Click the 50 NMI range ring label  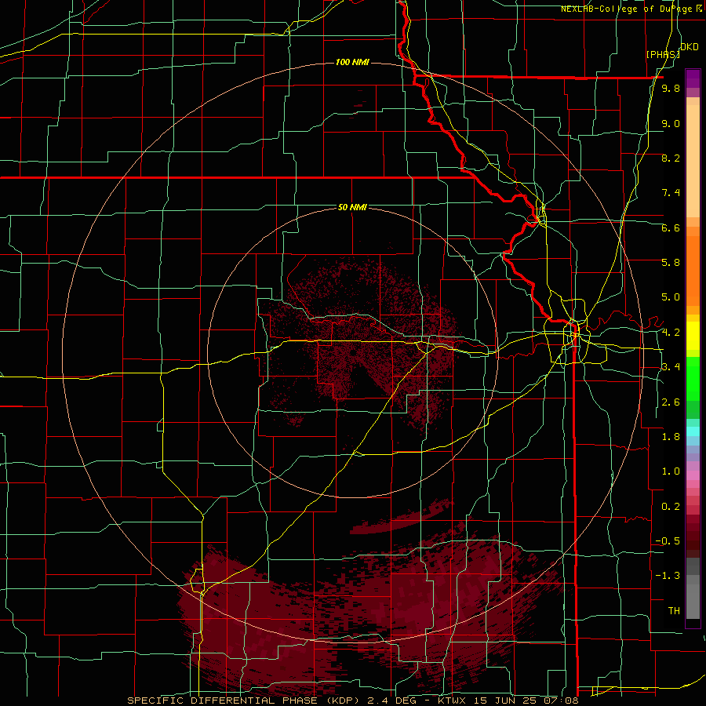coord(352,207)
